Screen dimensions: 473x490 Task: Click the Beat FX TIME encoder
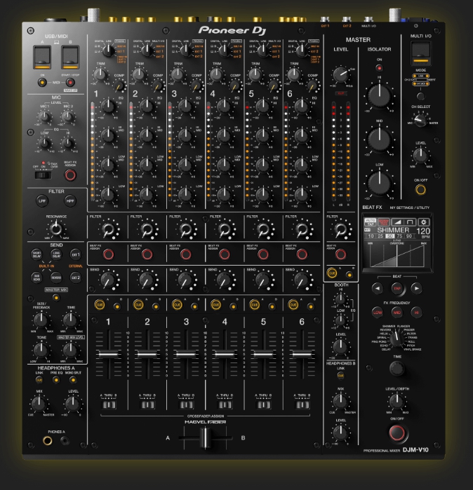tap(397, 368)
